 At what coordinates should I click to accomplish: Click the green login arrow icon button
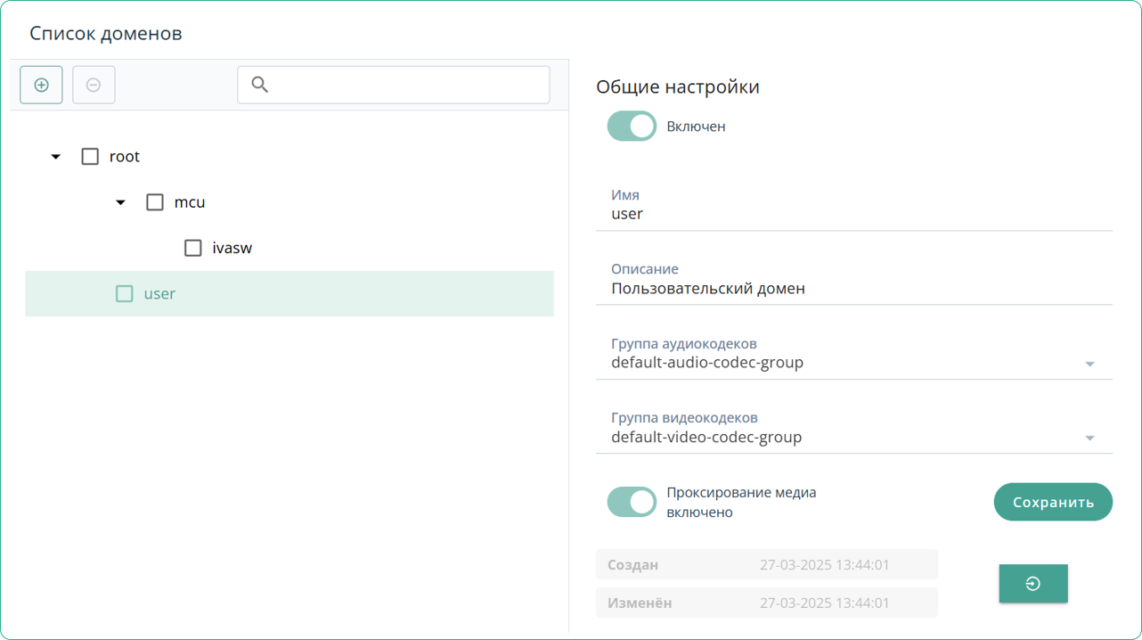pos(1032,584)
